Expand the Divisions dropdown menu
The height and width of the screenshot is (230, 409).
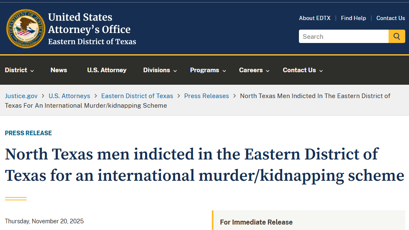160,70
